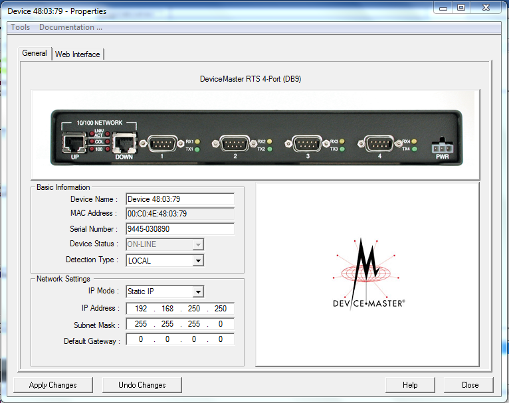The height and width of the screenshot is (403, 509).
Task: Click the MAC Address field
Action: [x=180, y=214]
